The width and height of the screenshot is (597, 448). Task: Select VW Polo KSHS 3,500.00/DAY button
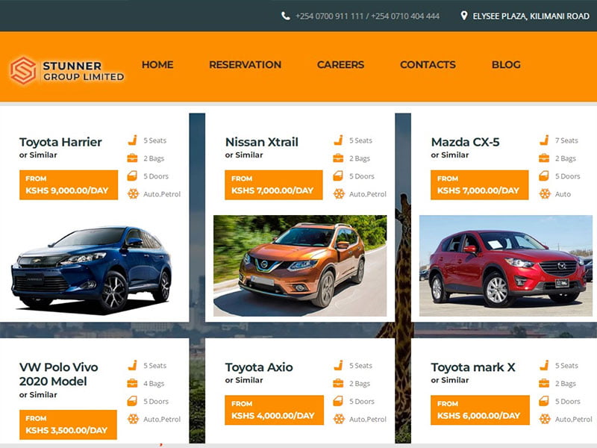[x=68, y=425]
